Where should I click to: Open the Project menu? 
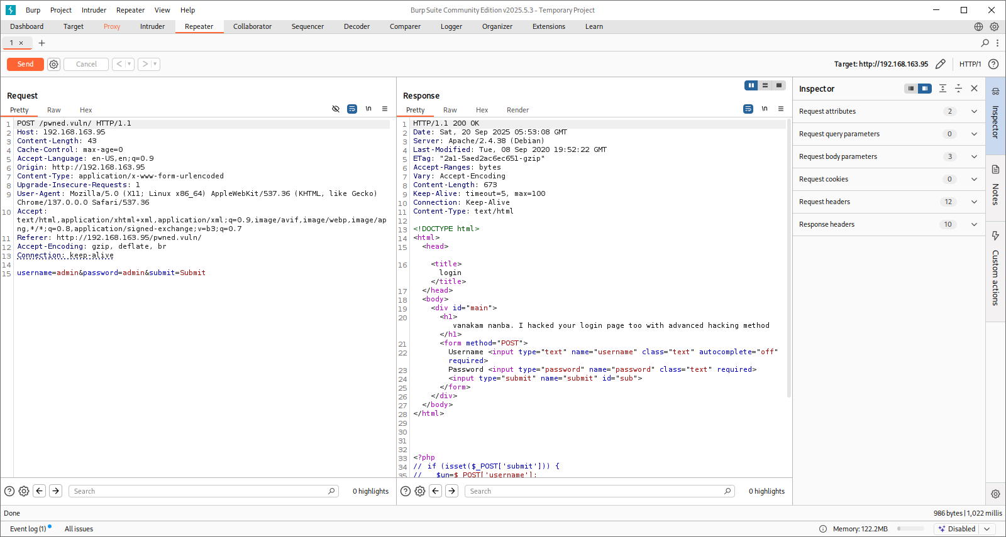(61, 10)
